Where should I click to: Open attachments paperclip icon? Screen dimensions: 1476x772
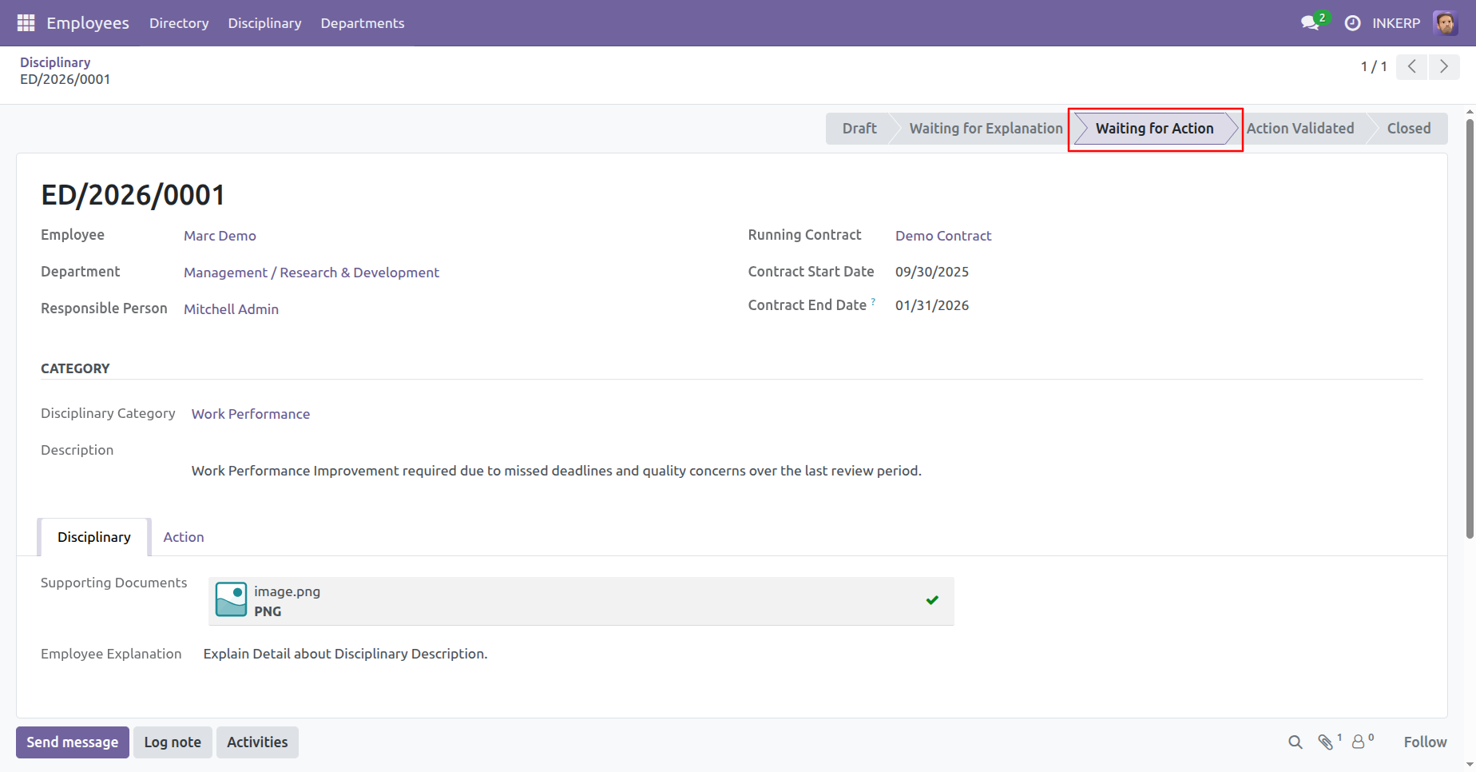point(1326,742)
